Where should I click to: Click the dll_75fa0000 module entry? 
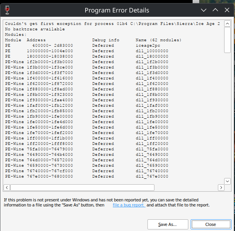(151, 149)
